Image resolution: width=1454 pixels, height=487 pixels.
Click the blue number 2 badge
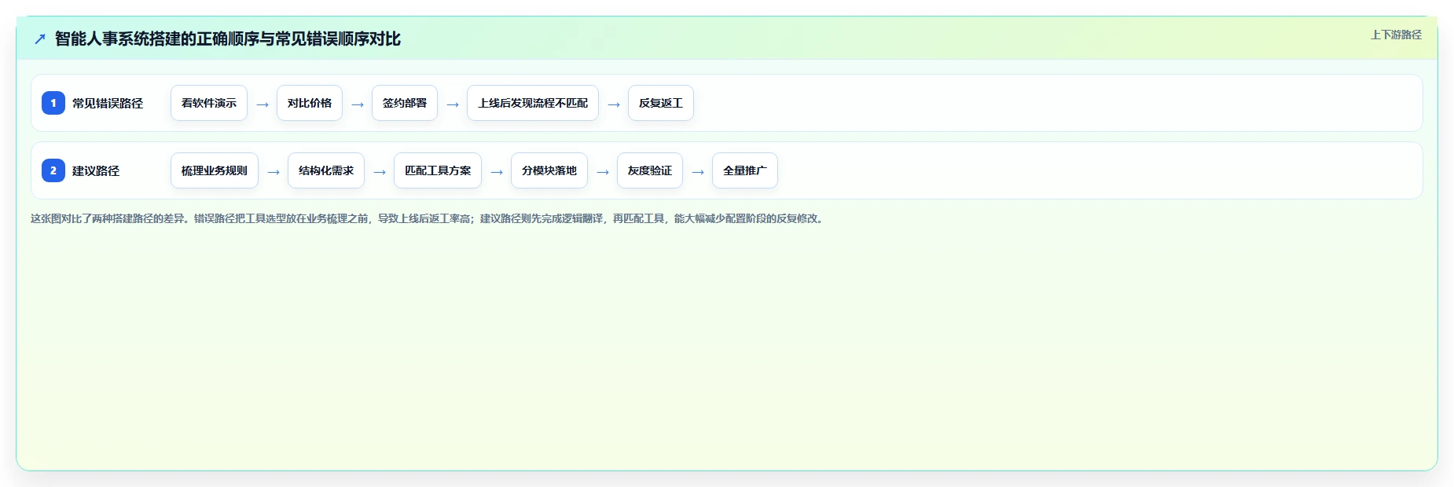pos(53,170)
